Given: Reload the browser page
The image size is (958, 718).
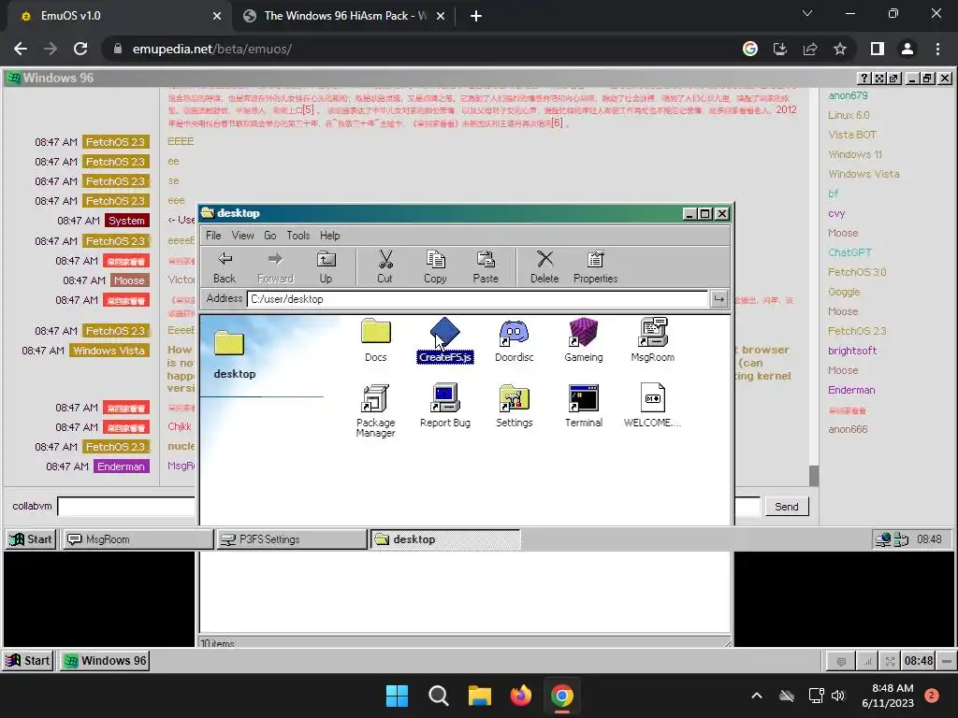Looking at the screenshot, I should (80, 49).
